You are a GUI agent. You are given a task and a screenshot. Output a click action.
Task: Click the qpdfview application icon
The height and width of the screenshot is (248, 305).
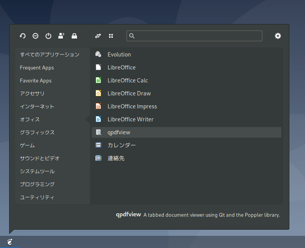pyautogui.click(x=98, y=132)
